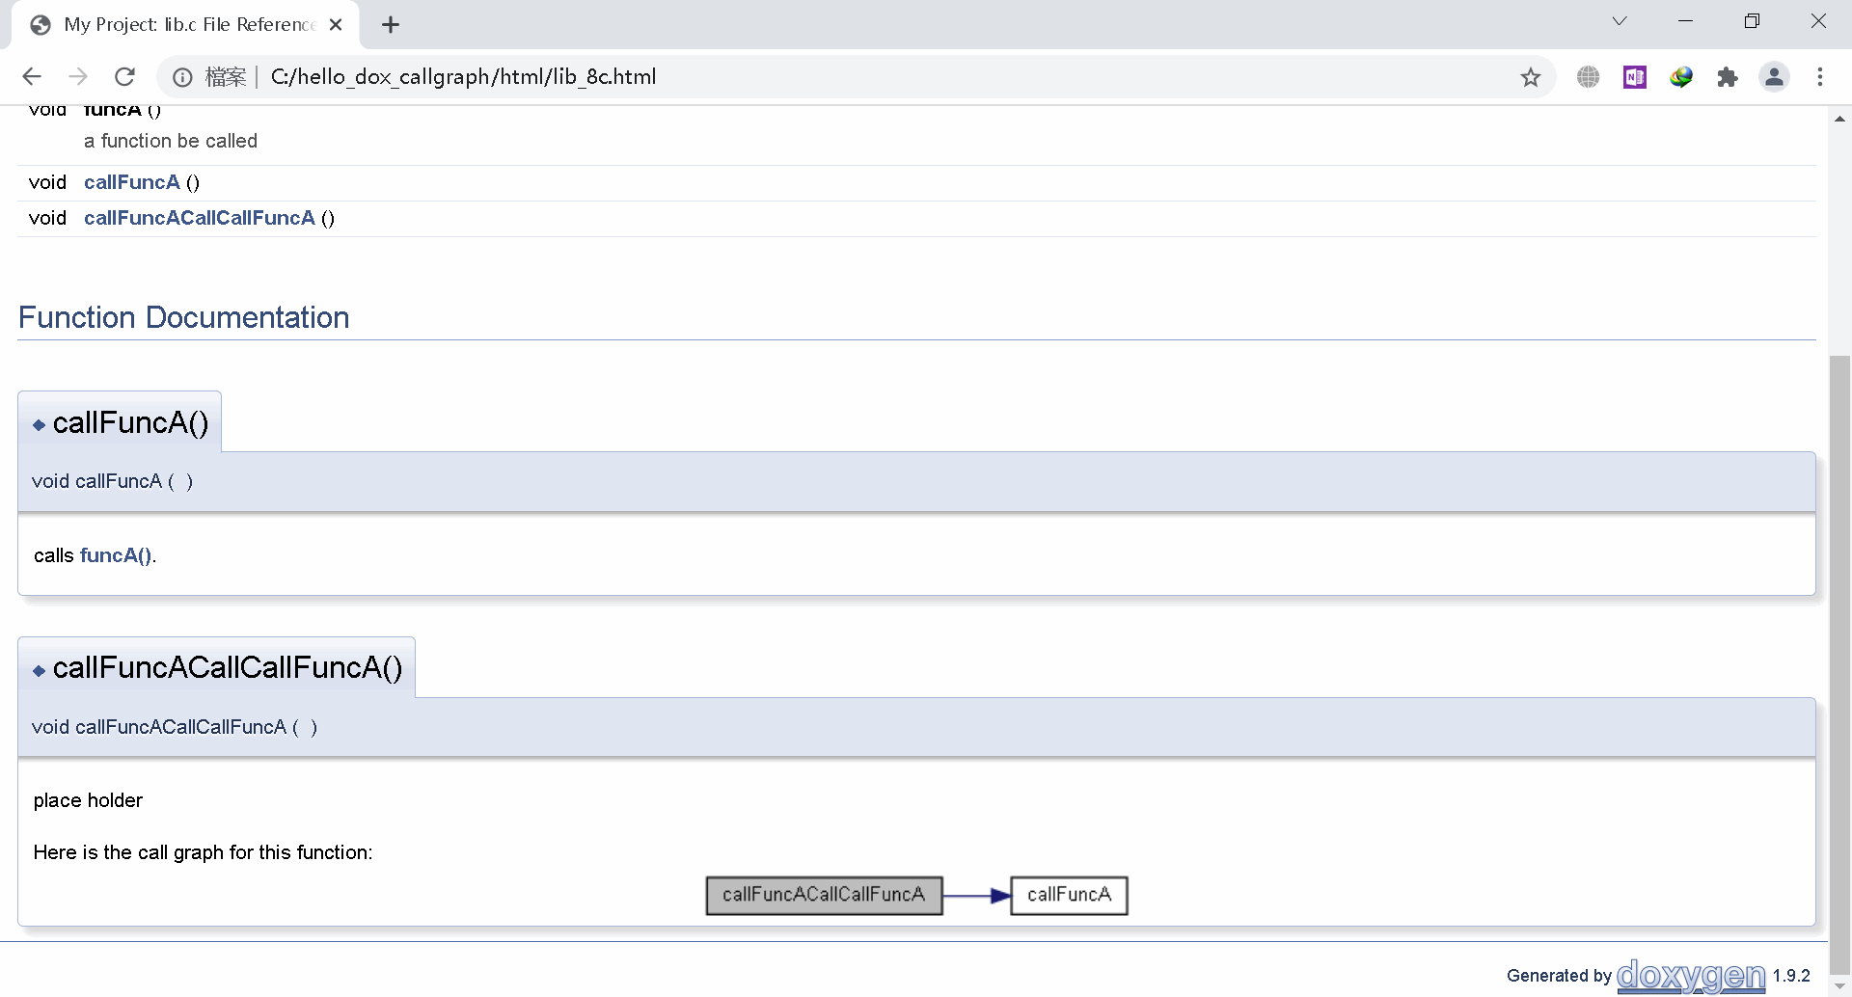Screen dimensions: 1852x997
Task: Click the browser forward arrow
Action: [x=78, y=77]
